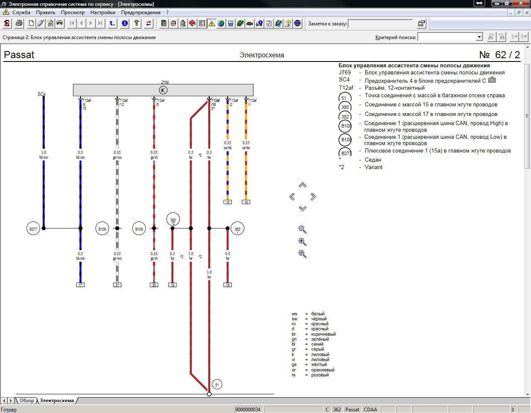This screenshot has height=413, width=531.
Task: Follow wire reference box 15
Action: (x=228, y=202)
